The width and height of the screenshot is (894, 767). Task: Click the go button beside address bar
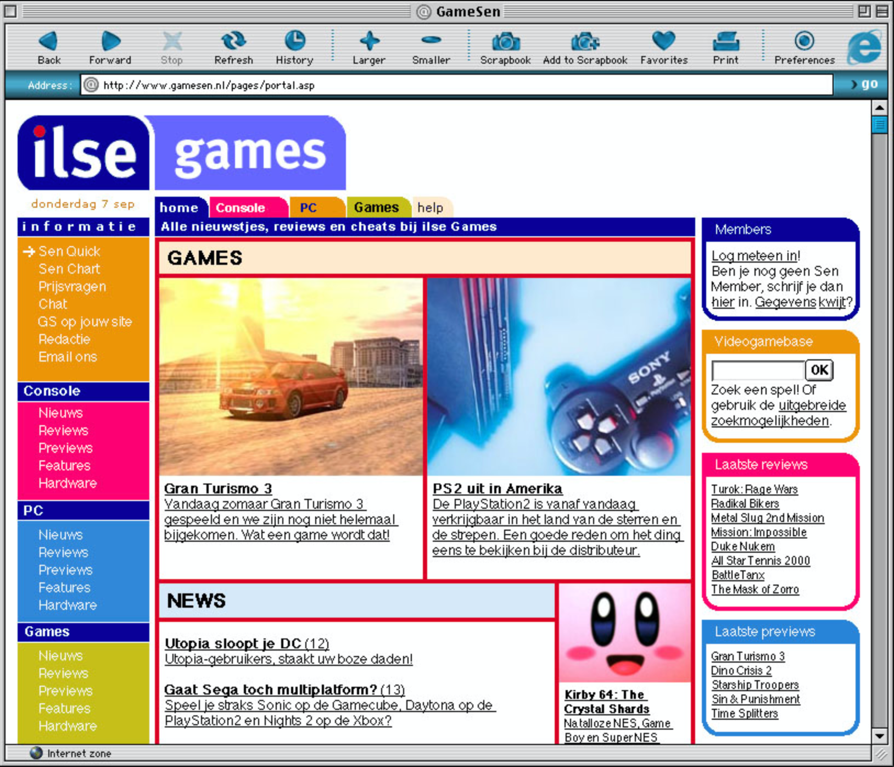point(864,85)
